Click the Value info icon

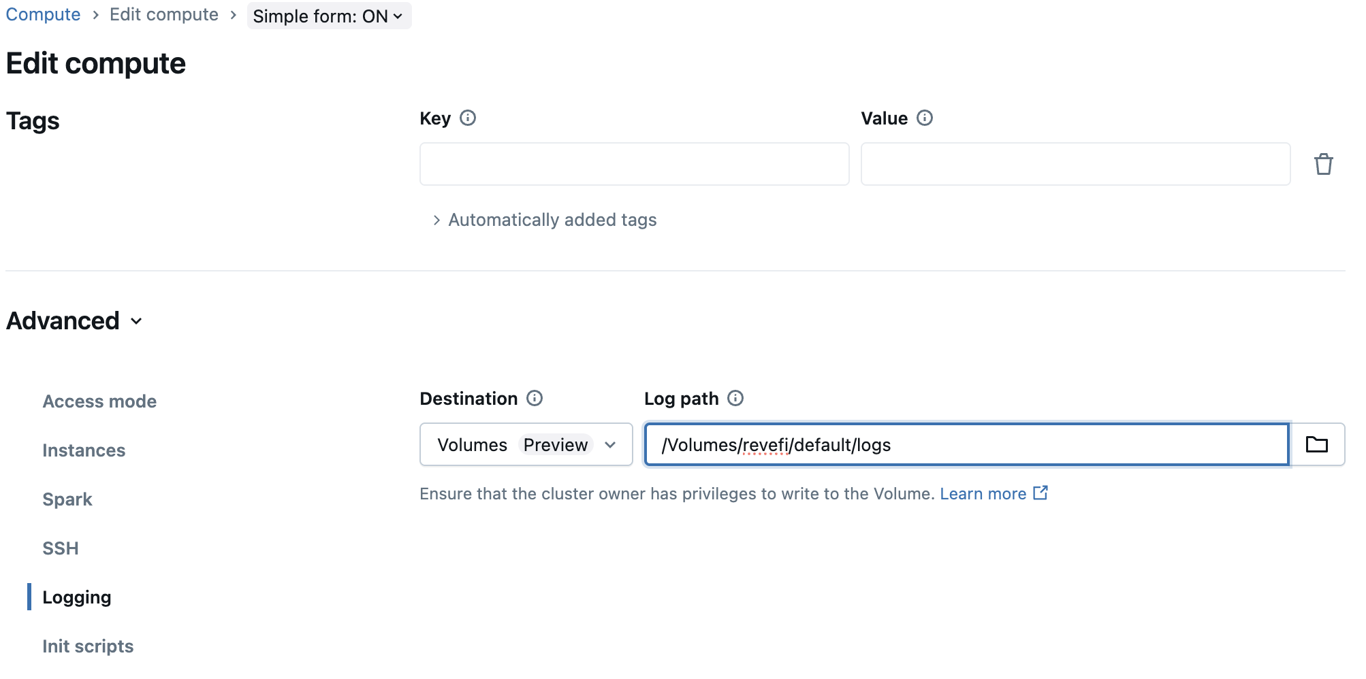[x=924, y=118]
